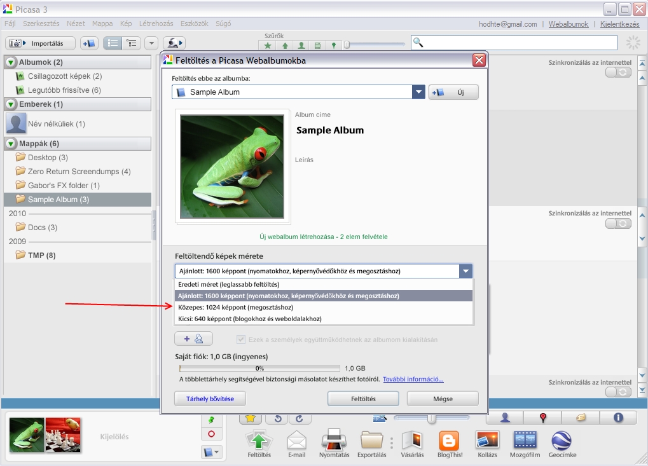Filter to show movies only
Image resolution: width=648 pixels, height=466 pixels.
pos(317,45)
